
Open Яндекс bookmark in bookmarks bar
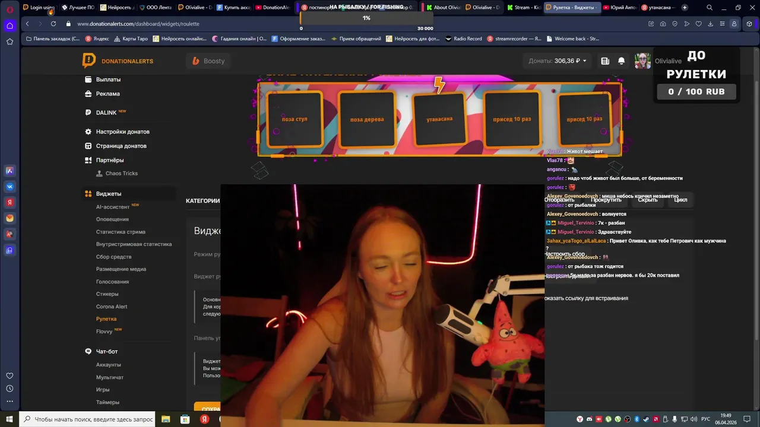point(97,39)
